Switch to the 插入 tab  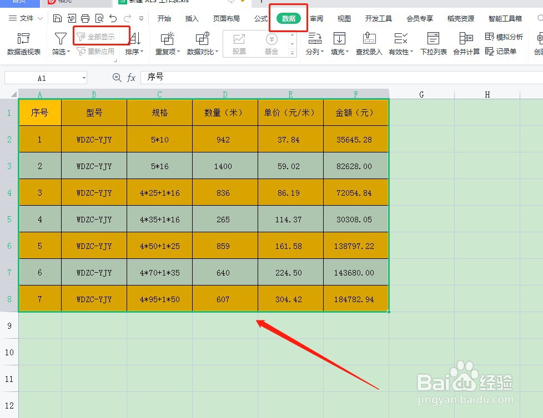[192, 19]
